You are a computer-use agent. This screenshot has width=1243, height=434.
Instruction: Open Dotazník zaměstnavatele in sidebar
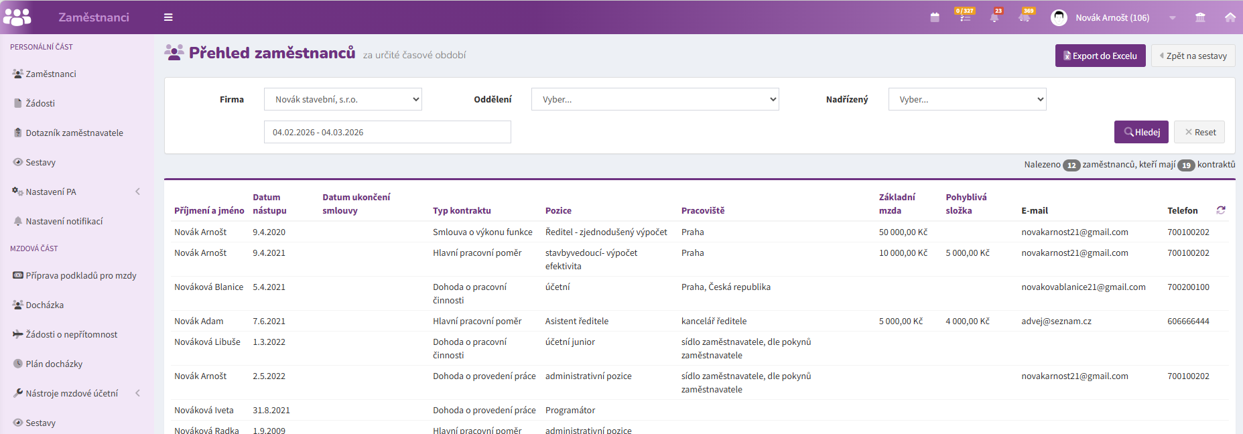pyautogui.click(x=74, y=133)
